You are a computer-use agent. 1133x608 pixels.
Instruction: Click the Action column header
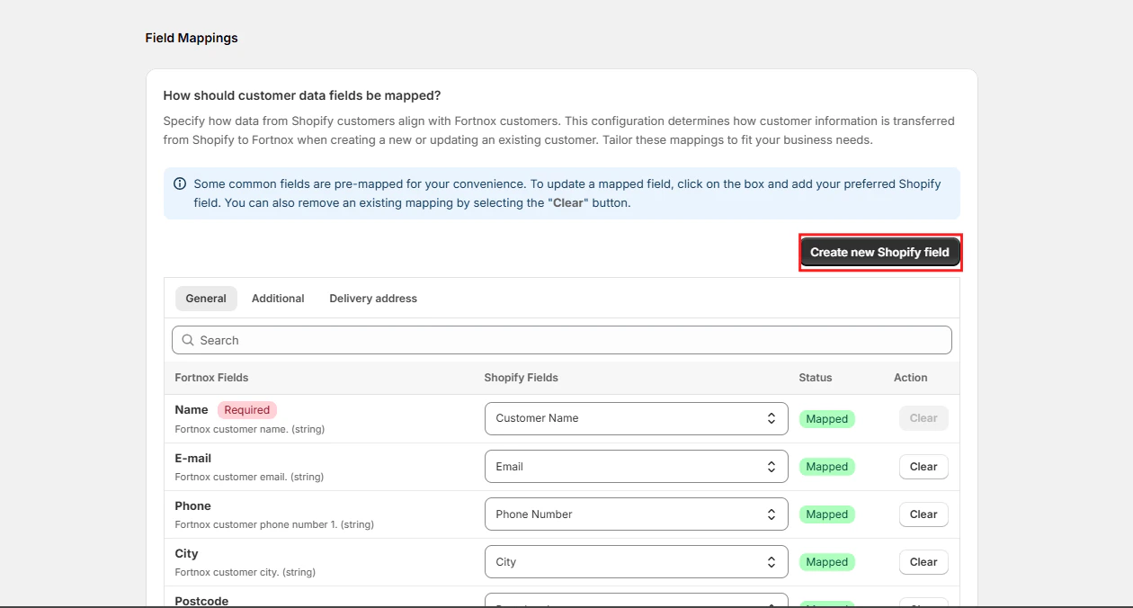point(911,378)
